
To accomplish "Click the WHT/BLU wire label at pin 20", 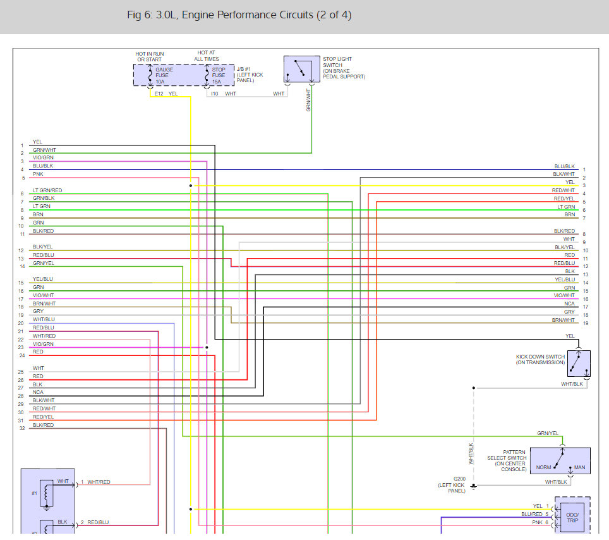I will (x=44, y=319).
